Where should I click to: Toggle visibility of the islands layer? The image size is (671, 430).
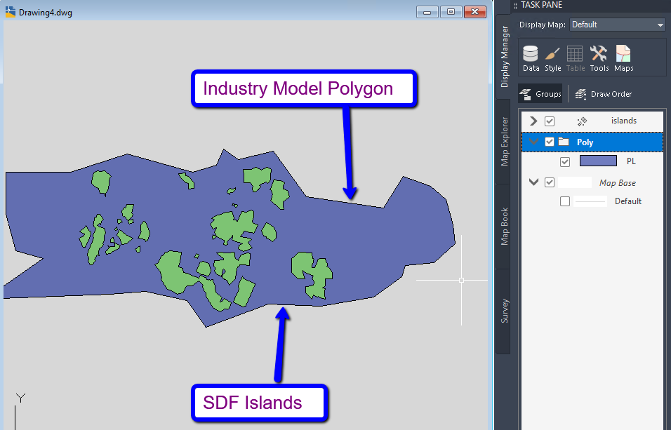550,121
